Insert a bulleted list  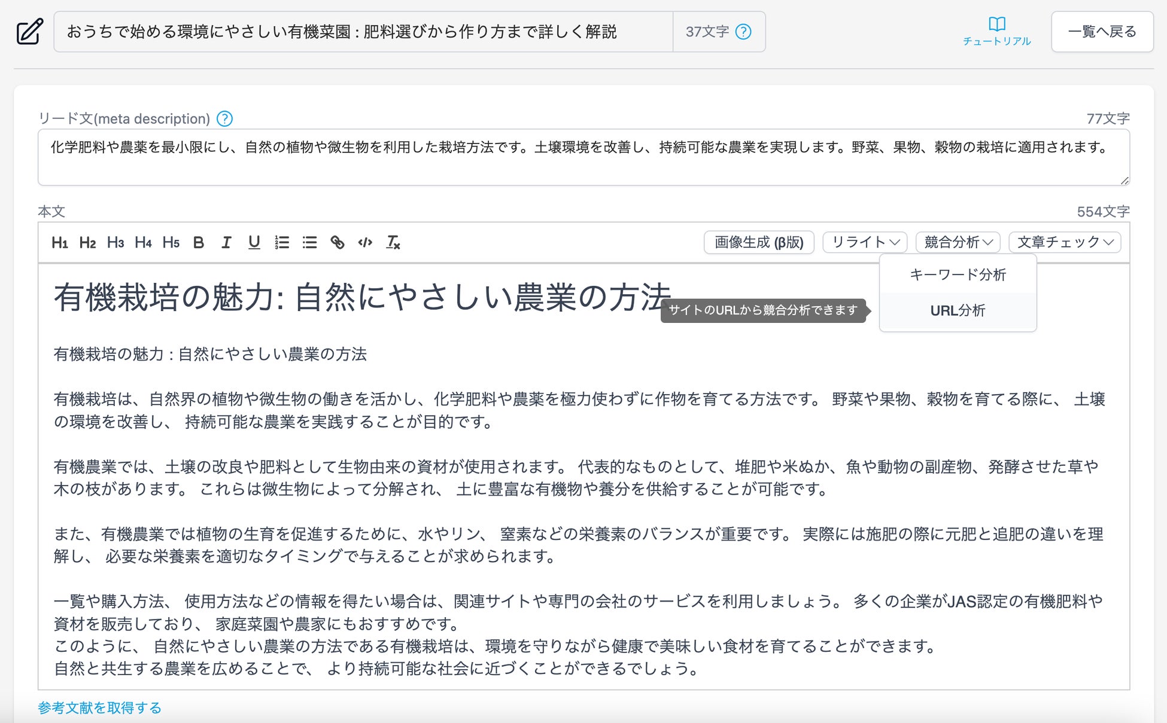tap(309, 242)
